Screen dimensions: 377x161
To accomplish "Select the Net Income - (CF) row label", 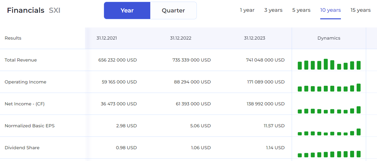I will pyautogui.click(x=25, y=104).
